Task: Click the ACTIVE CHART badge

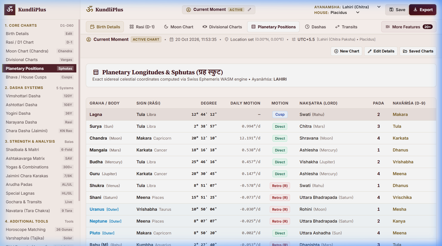Action: pos(146,39)
